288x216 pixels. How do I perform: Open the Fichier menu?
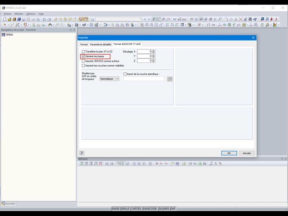pos(8,14)
